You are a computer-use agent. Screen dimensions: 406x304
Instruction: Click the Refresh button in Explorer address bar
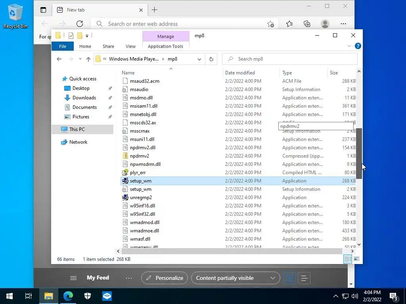pos(211,59)
